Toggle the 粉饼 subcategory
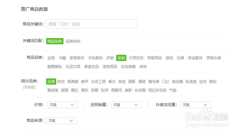 click(105, 90)
